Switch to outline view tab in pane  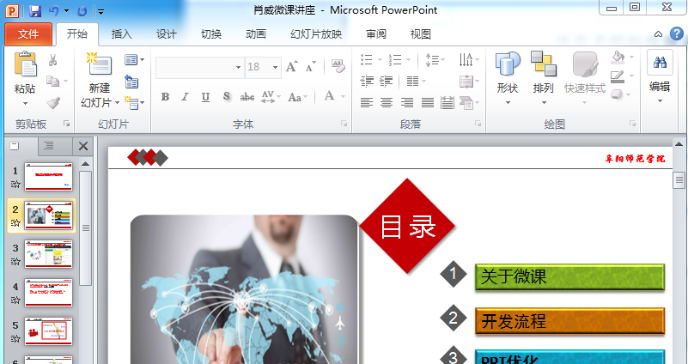(x=49, y=146)
